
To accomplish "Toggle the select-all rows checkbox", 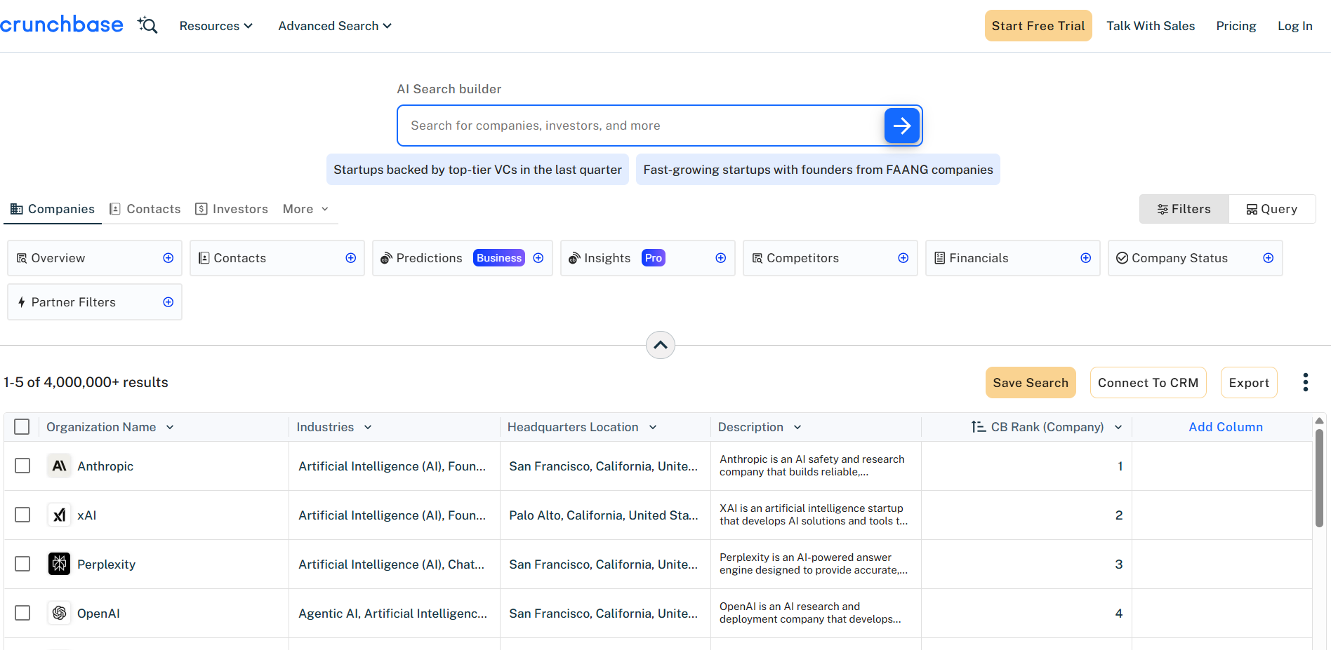I will coord(22,427).
